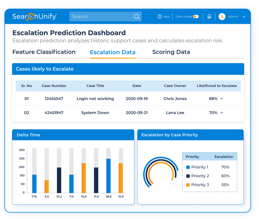The image size is (259, 219).
Task: Click the navy bar labeled 11.0
Action: tap(96, 180)
